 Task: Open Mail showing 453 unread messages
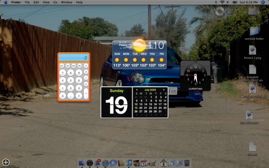(x=97, y=163)
